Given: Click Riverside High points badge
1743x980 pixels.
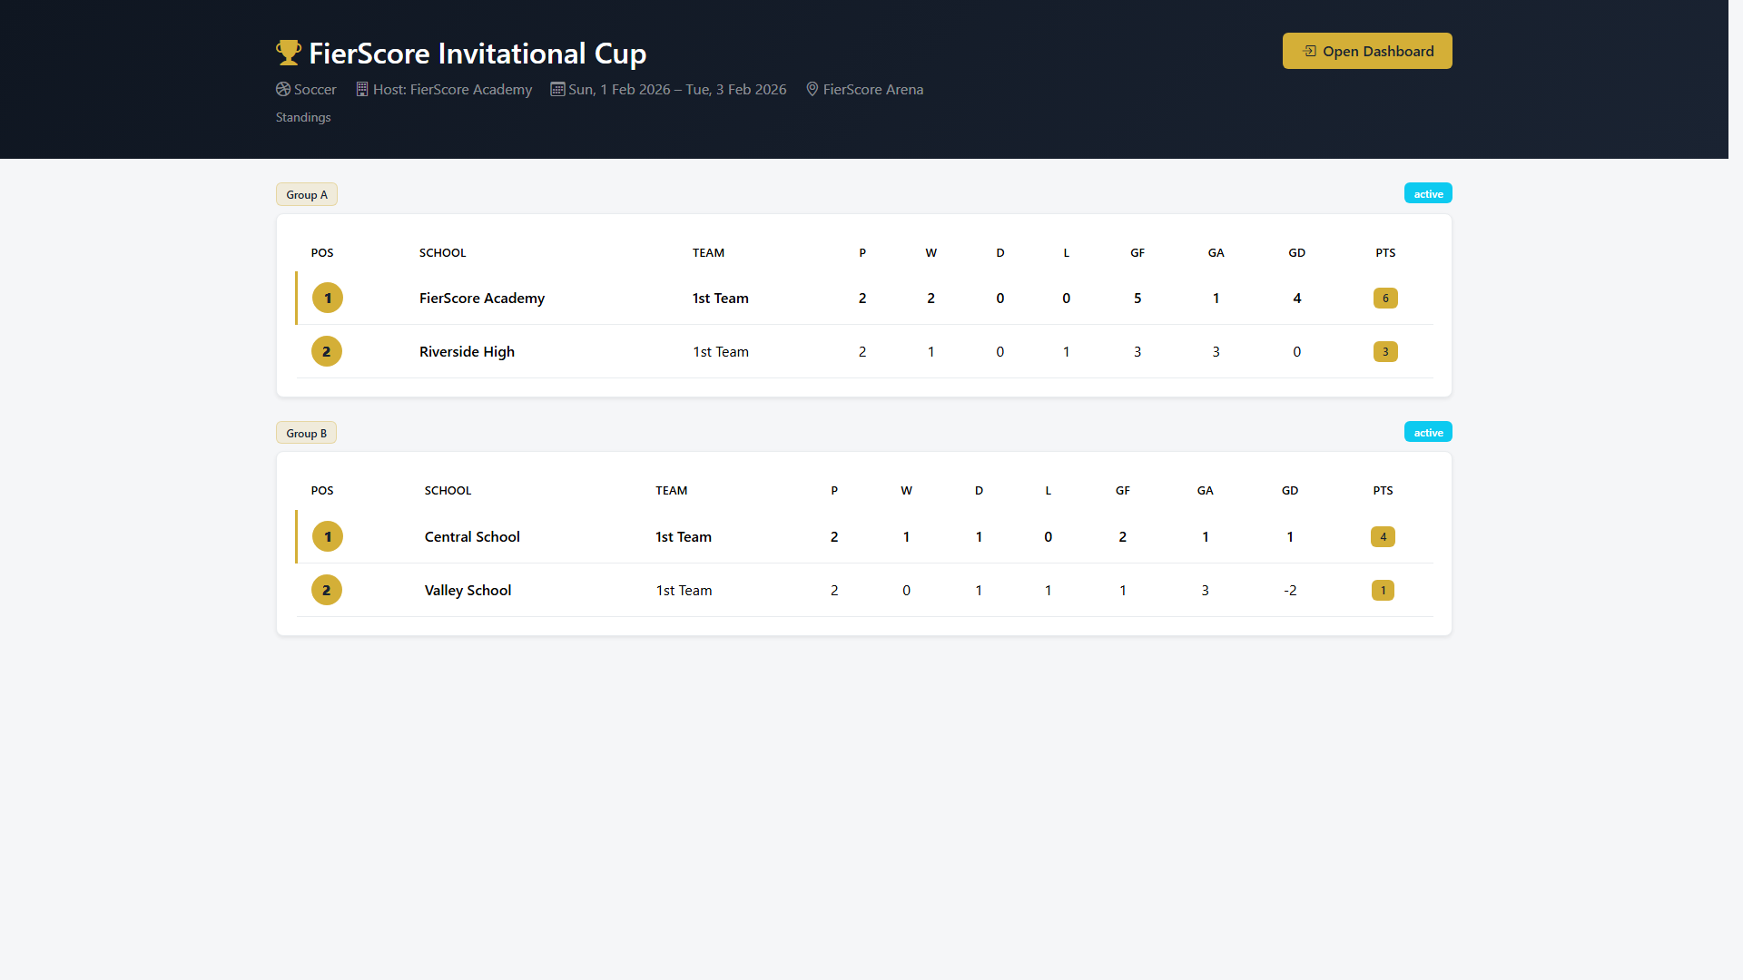Looking at the screenshot, I should click(1385, 351).
